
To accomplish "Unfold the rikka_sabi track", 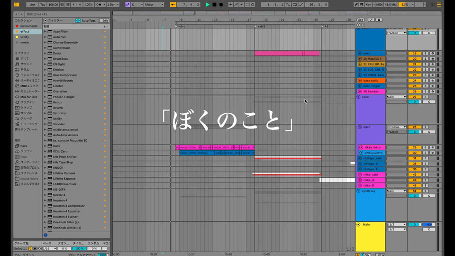I will pyautogui.click(x=360, y=174).
